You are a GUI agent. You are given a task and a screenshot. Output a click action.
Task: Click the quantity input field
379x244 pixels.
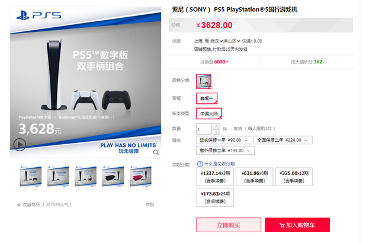pyautogui.click(x=204, y=129)
